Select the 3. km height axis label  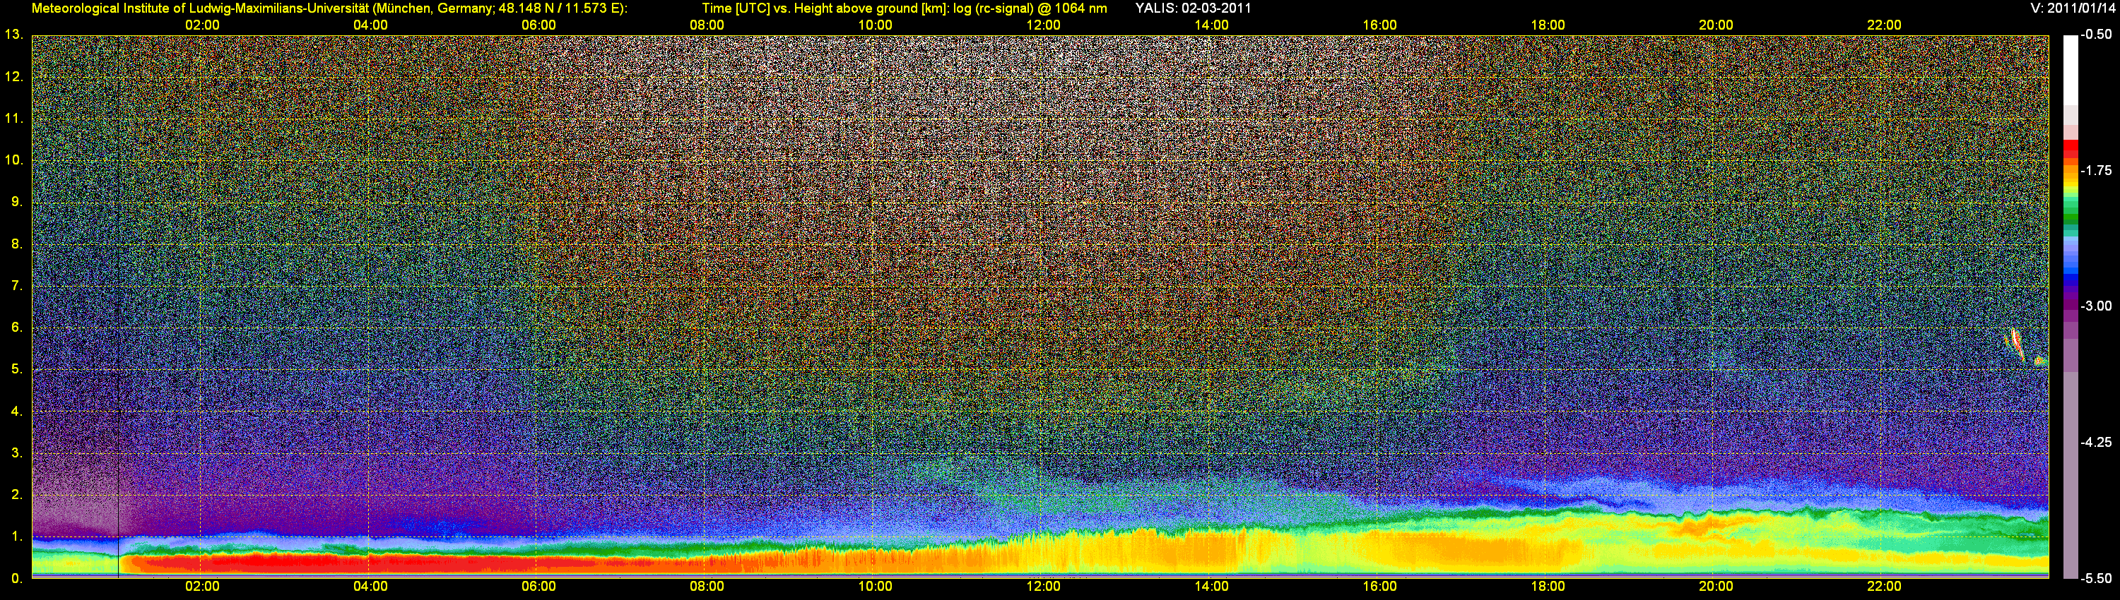pyautogui.click(x=16, y=453)
